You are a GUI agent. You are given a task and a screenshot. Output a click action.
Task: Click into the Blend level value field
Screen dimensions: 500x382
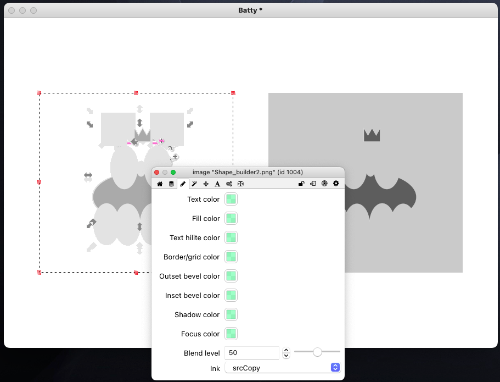coord(252,353)
